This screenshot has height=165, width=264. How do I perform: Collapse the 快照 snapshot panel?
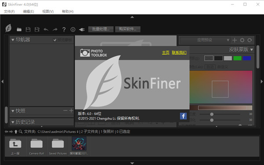pyautogui.click(x=13, y=111)
